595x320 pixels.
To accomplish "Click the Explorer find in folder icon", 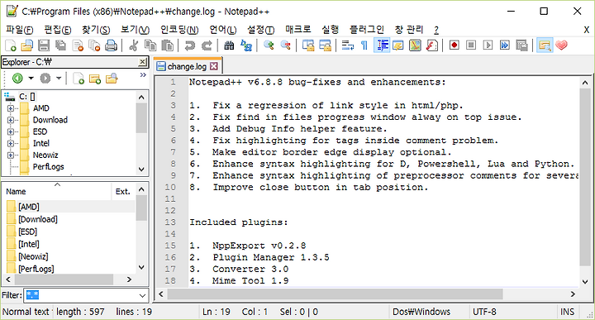I will tap(112, 79).
